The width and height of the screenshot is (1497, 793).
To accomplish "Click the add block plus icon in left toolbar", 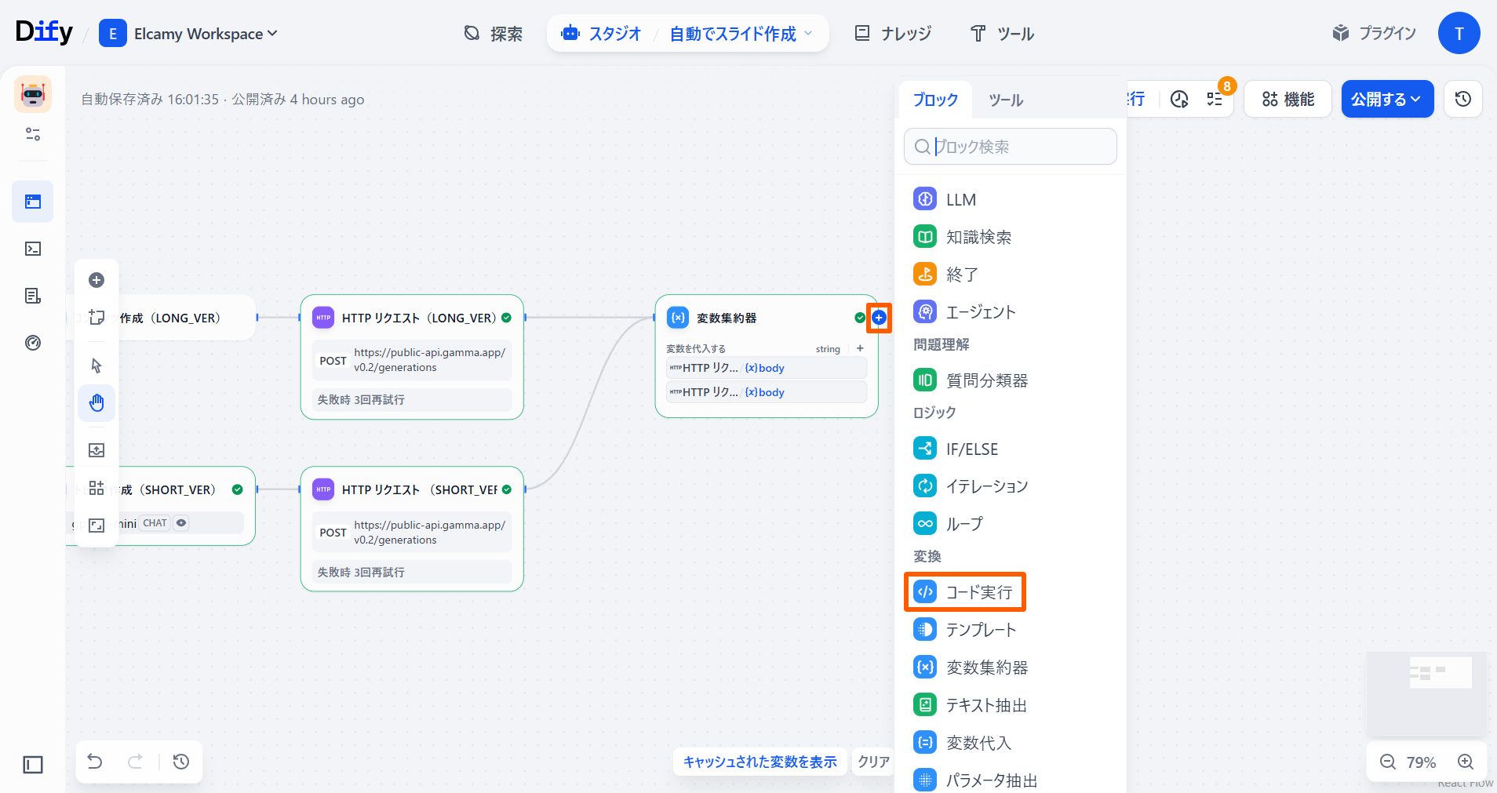I will click(x=97, y=280).
